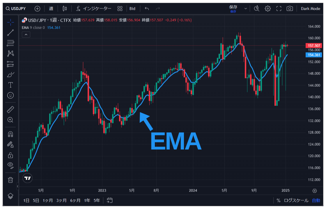Select the Fibonacci retracement tool
The image size is (326, 209).
tap(10, 43)
